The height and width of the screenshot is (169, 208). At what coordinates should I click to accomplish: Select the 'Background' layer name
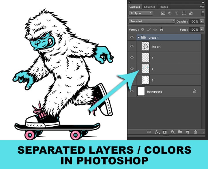pyautogui.click(x=155, y=92)
